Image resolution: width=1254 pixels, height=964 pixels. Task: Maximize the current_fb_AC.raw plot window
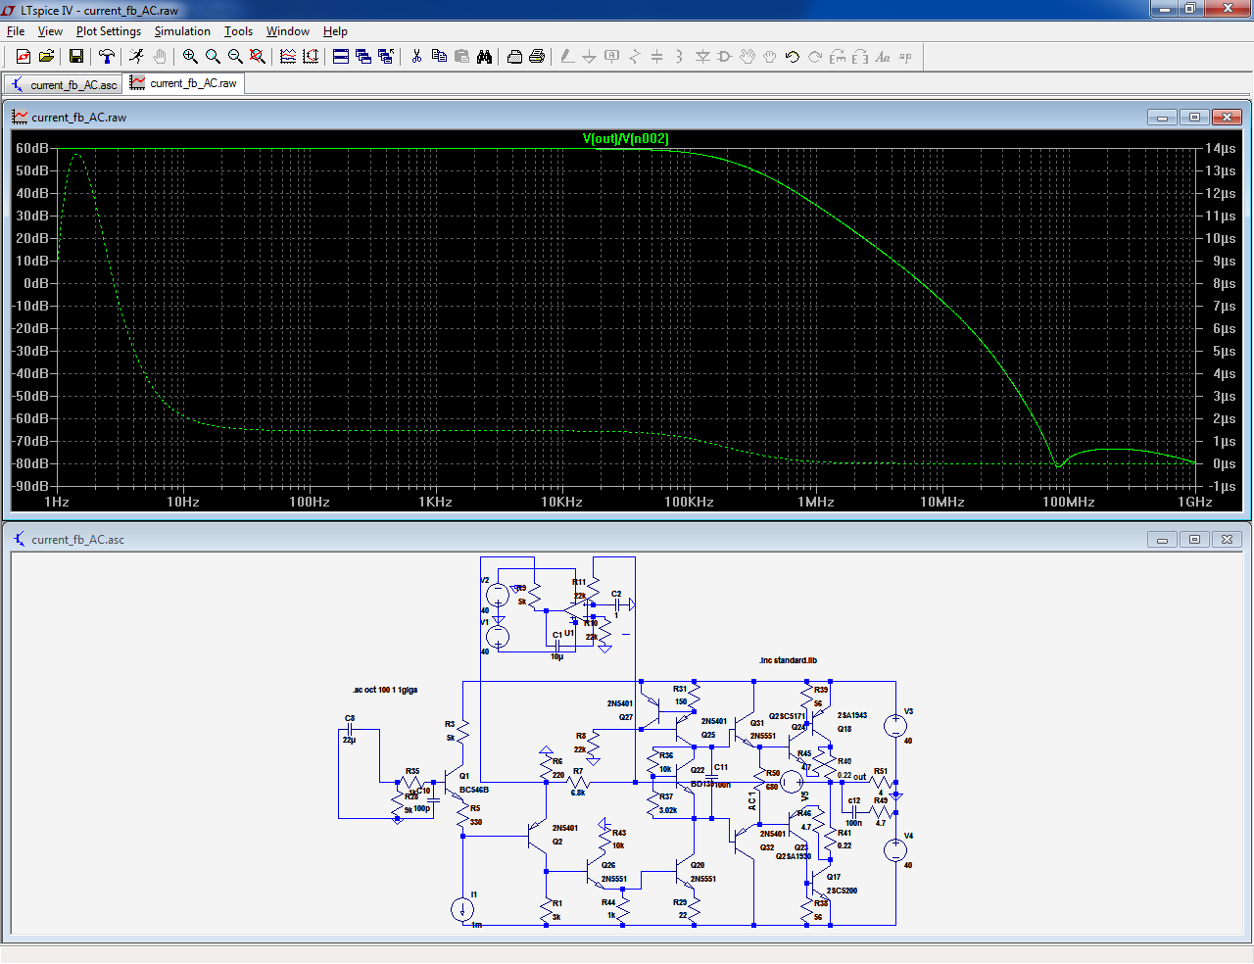click(1194, 117)
